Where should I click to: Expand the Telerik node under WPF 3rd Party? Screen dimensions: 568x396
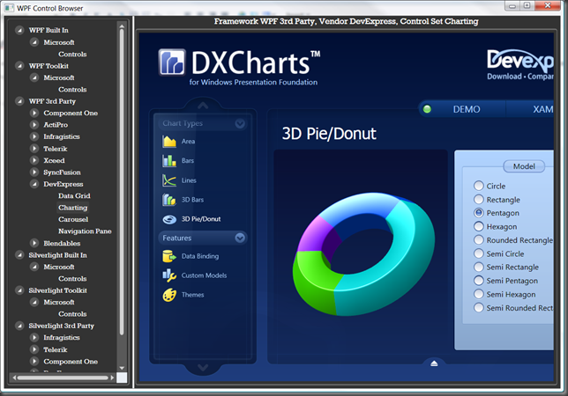pos(34,148)
